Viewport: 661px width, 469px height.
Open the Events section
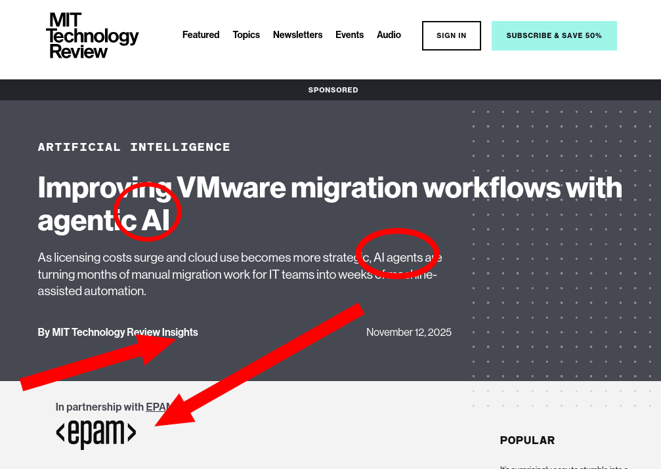pos(349,35)
